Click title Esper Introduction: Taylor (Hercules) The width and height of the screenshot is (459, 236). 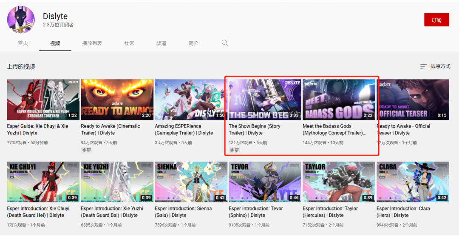(x=330, y=212)
